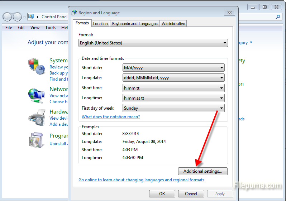Open the Edit menu in Control Panel

[21, 28]
